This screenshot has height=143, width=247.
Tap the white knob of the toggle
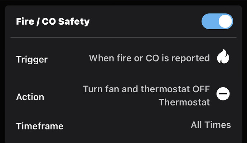(225, 21)
